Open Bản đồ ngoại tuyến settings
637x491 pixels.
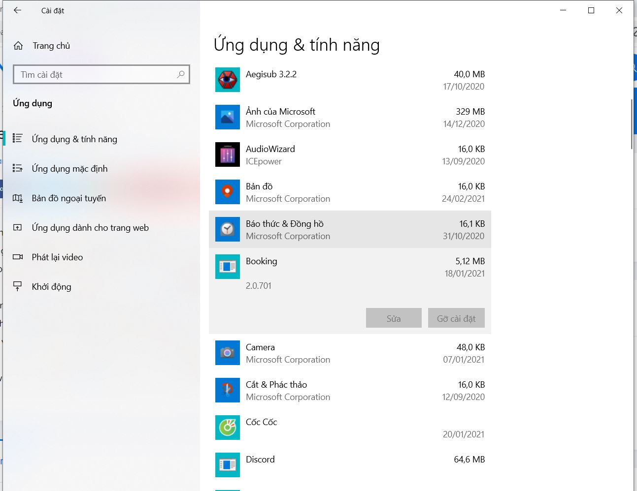click(x=68, y=198)
